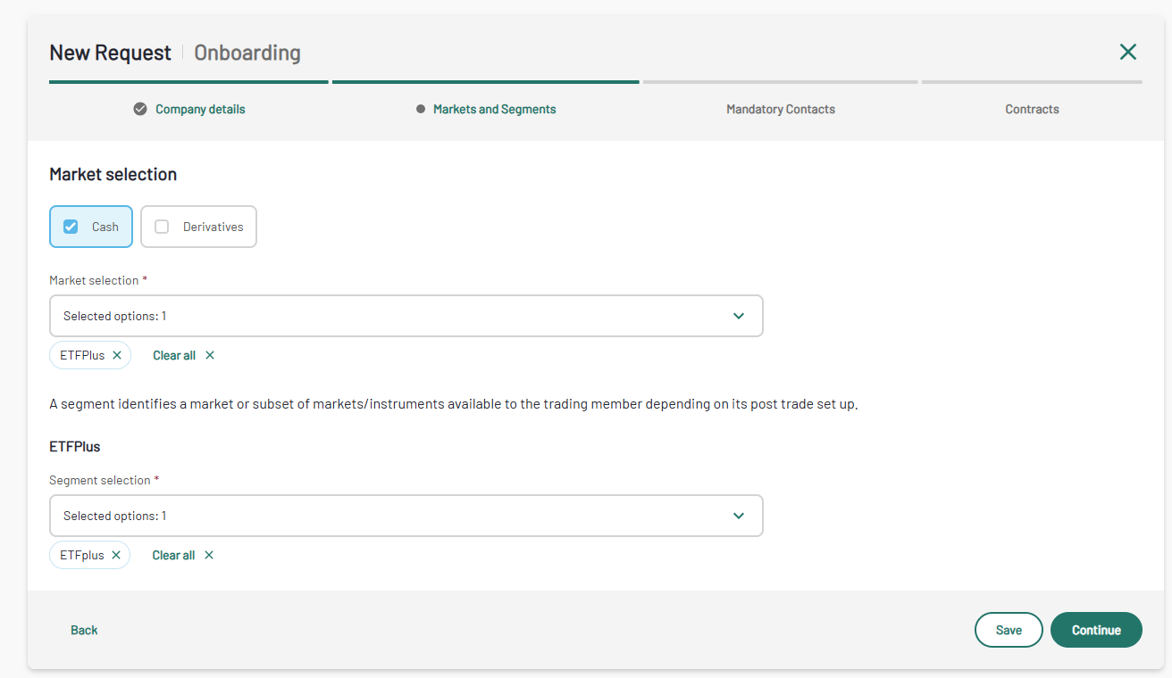The height and width of the screenshot is (678, 1172).
Task: Uncheck the Cash market checkbox
Action: click(x=71, y=227)
